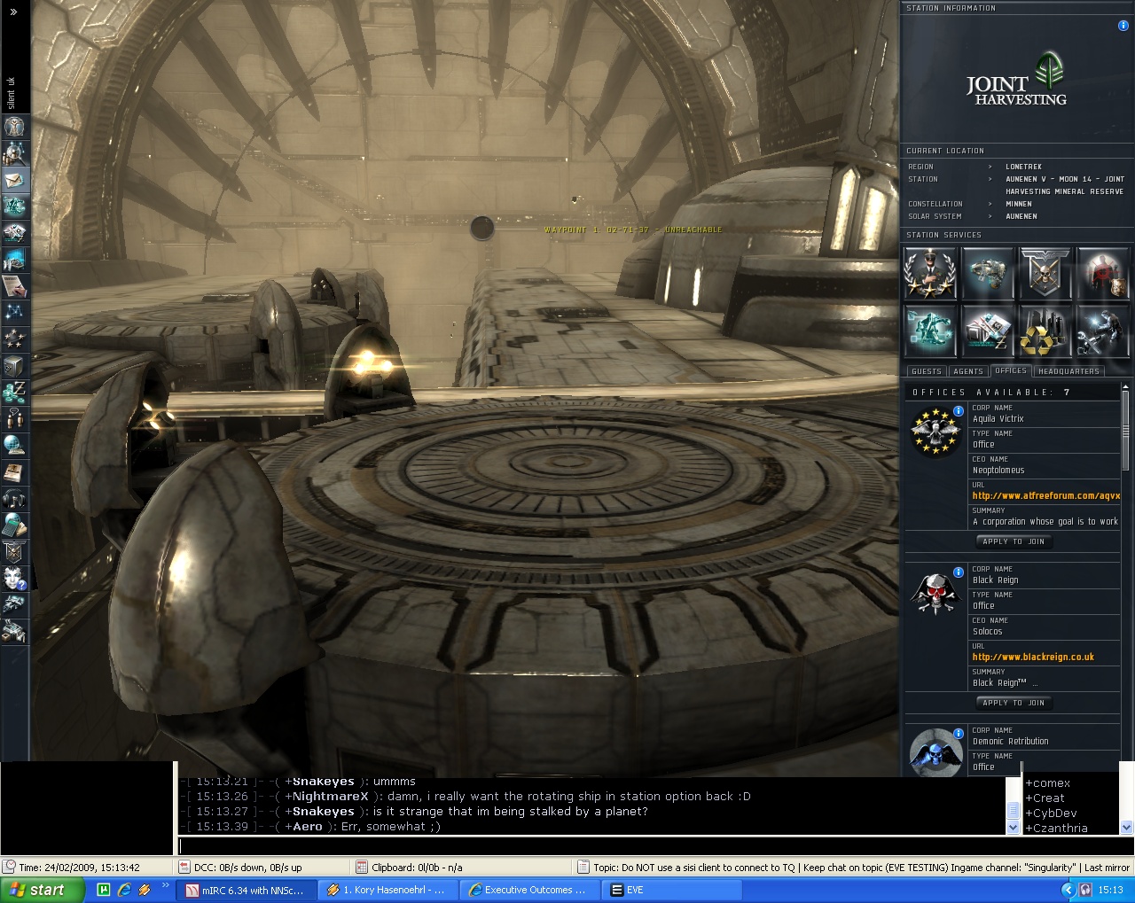Switch to the Headquarters tab
Image resolution: width=1135 pixels, height=903 pixels.
pos(1068,371)
